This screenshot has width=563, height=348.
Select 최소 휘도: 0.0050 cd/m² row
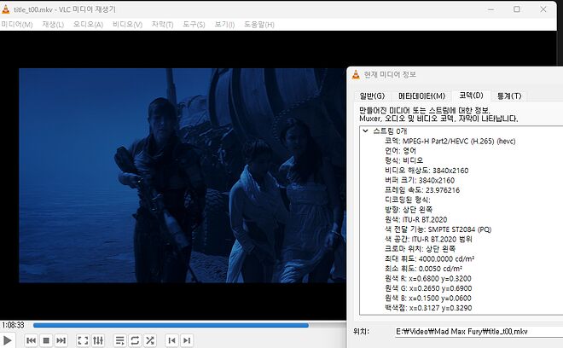[x=423, y=269]
